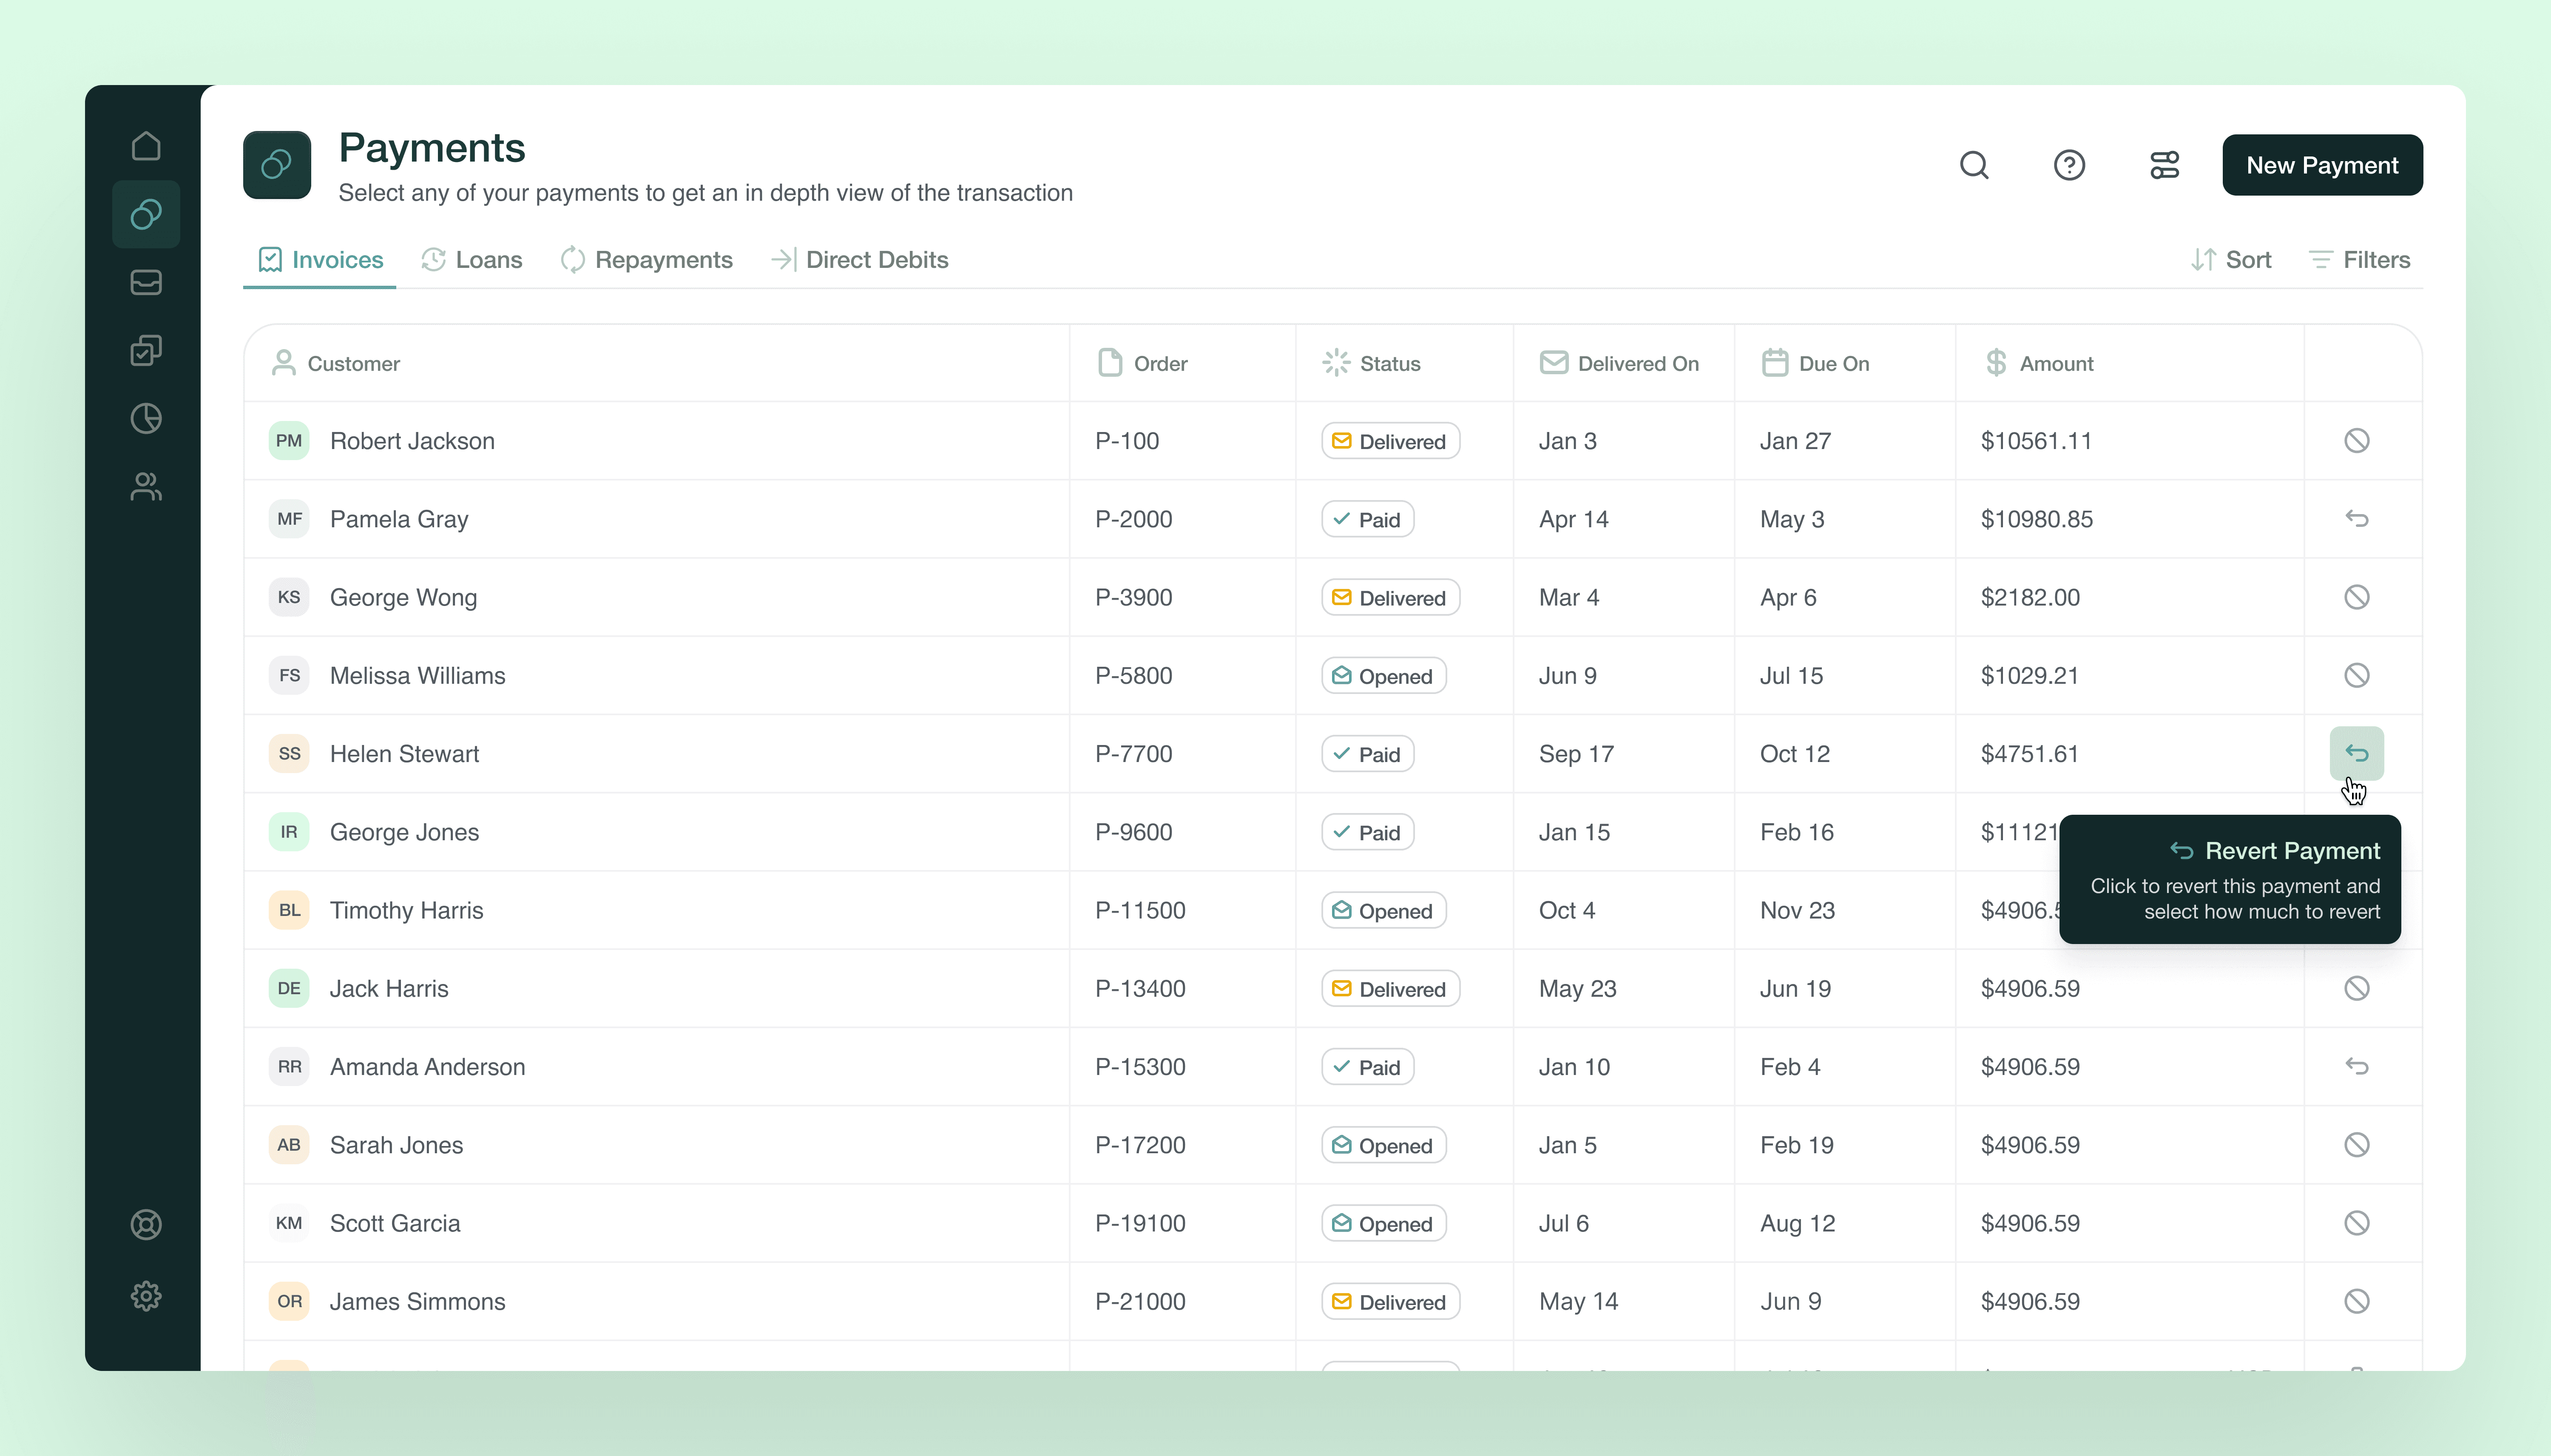Click disabled action icon for James Simmons

(x=2357, y=1301)
